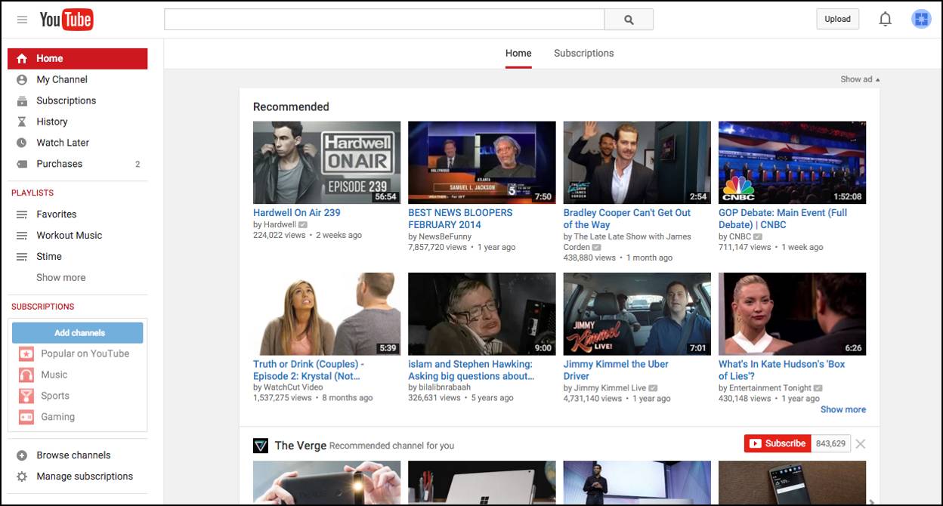Open the Hardwell On Air 239 thumbnail
943x506 pixels.
point(326,162)
